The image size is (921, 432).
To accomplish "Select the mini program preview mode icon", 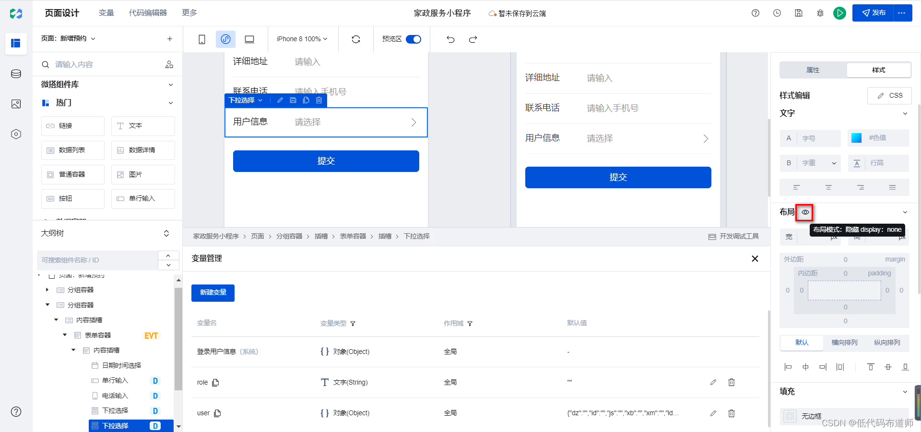I will [225, 39].
